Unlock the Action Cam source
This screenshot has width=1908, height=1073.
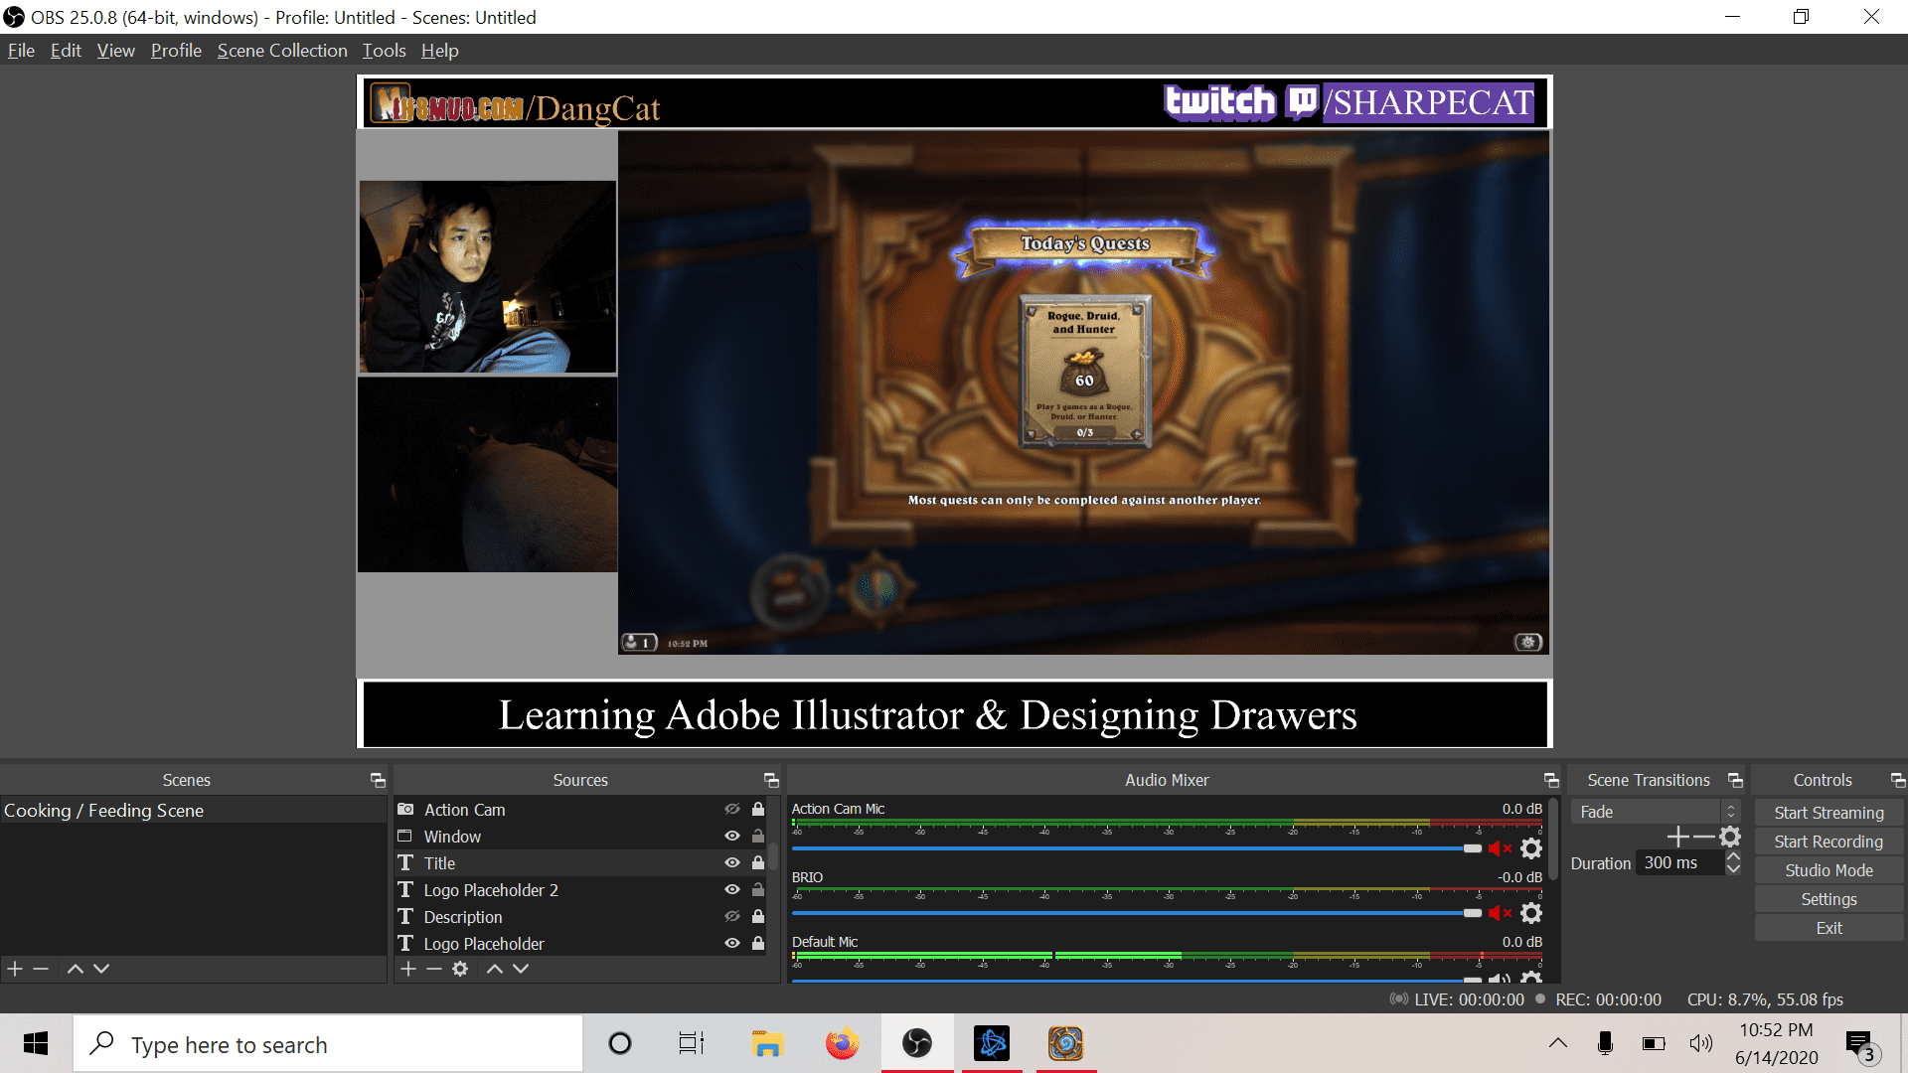[758, 810]
